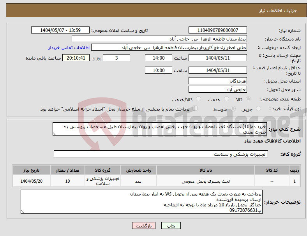The height and width of the screenshot is (236, 307).
Task: Open the اطلاعات تماس خریدار link
Action: click(x=69, y=48)
